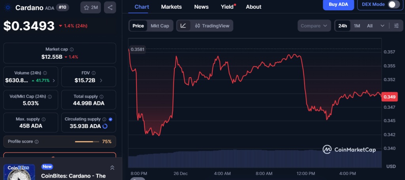Click the Buy ADA button
This screenshot has width=405, height=180.
click(x=339, y=4)
